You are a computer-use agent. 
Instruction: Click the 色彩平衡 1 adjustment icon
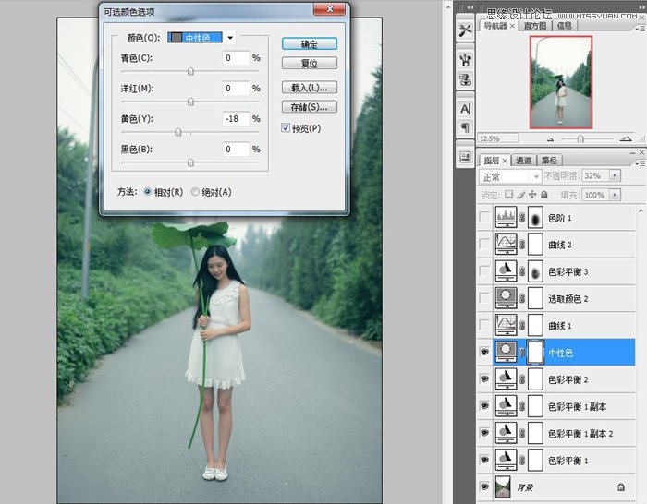506,460
